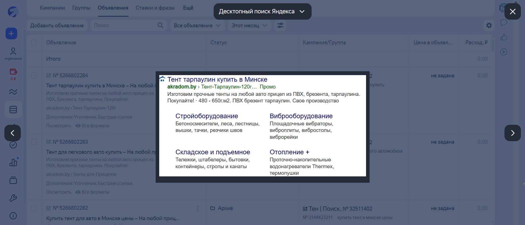The height and width of the screenshot is (225, 525).
Task: Open the campaigns list icon in sidebar
Action: click(13, 109)
